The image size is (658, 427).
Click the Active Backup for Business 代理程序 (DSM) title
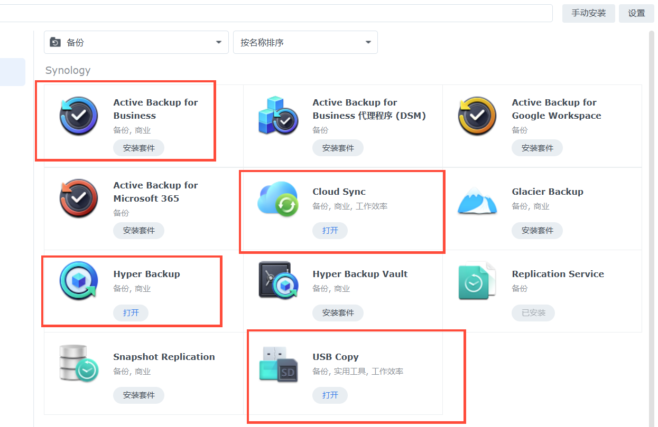369,109
